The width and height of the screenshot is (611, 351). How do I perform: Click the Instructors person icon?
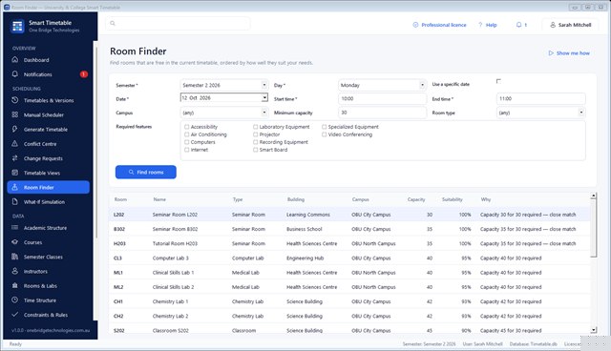(x=15, y=271)
